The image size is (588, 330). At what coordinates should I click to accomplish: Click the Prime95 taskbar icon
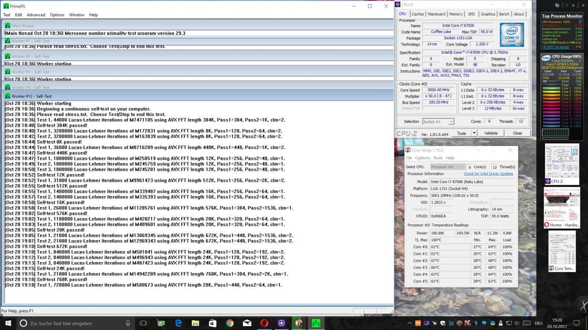pos(316,323)
